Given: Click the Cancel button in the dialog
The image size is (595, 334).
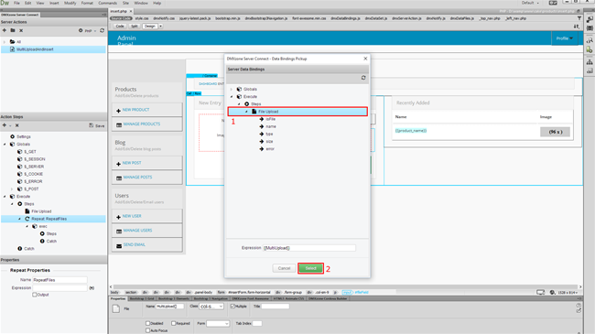Looking at the screenshot, I should pos(284,268).
